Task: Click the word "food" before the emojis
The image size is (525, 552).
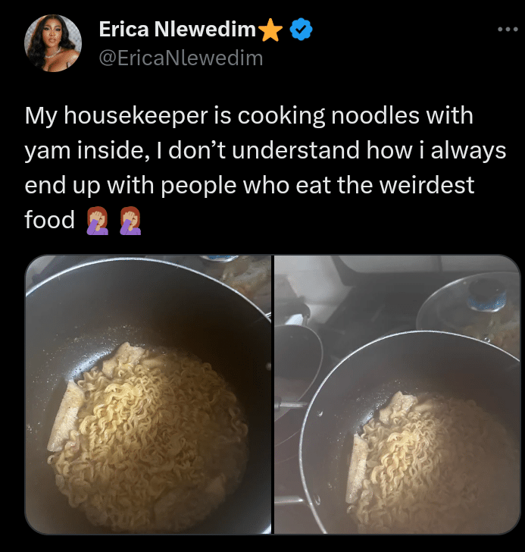Action: click(x=49, y=220)
